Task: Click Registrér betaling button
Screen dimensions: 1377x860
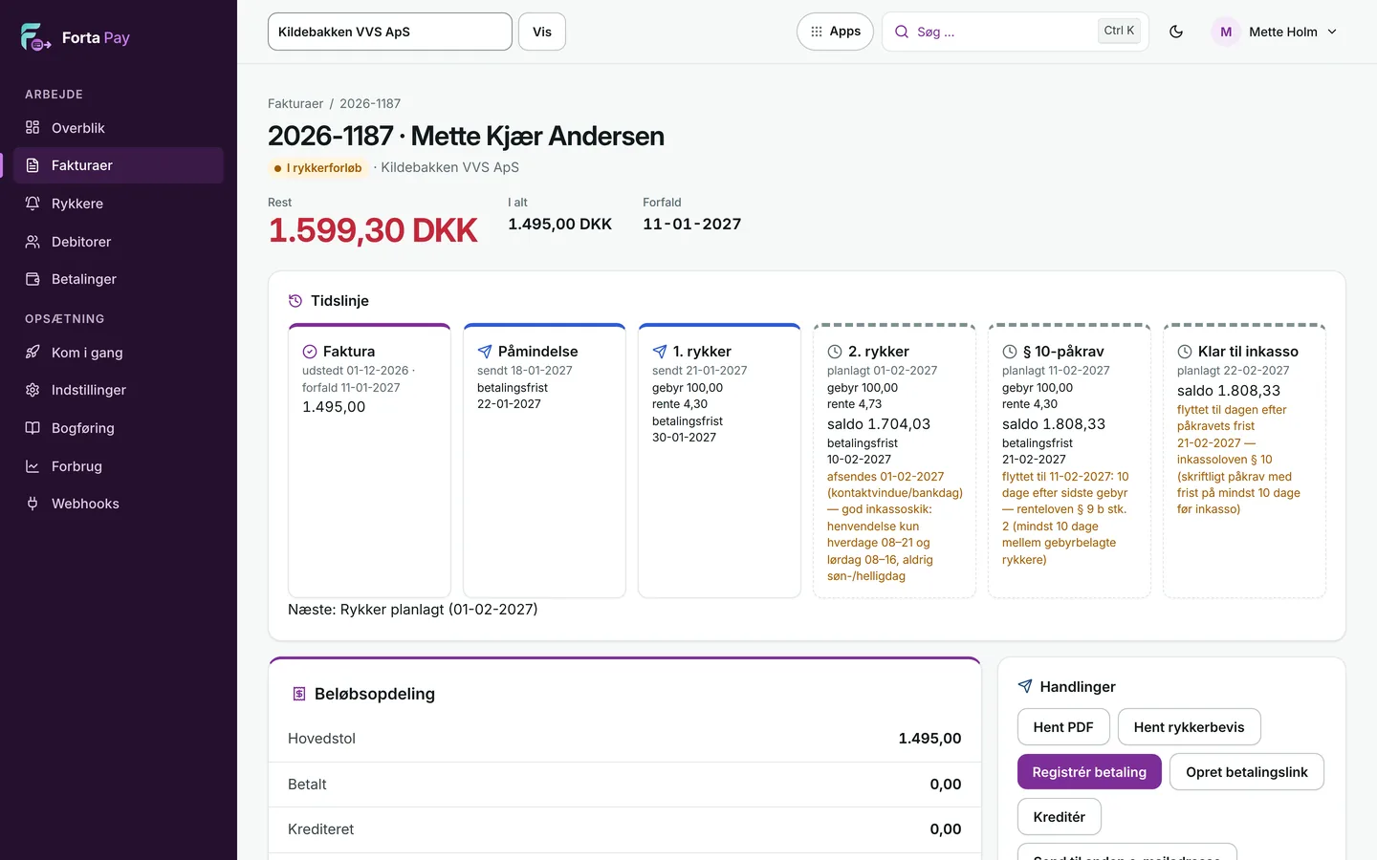Action: tap(1089, 772)
